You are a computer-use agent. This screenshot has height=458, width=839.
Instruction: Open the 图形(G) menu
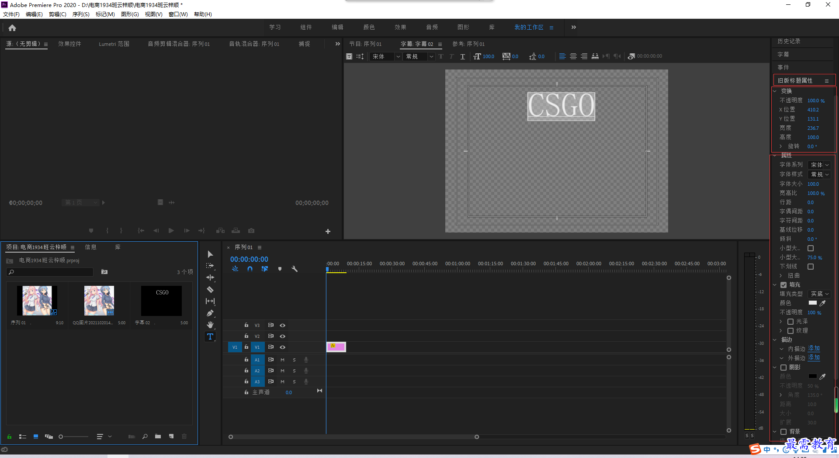tap(130, 14)
